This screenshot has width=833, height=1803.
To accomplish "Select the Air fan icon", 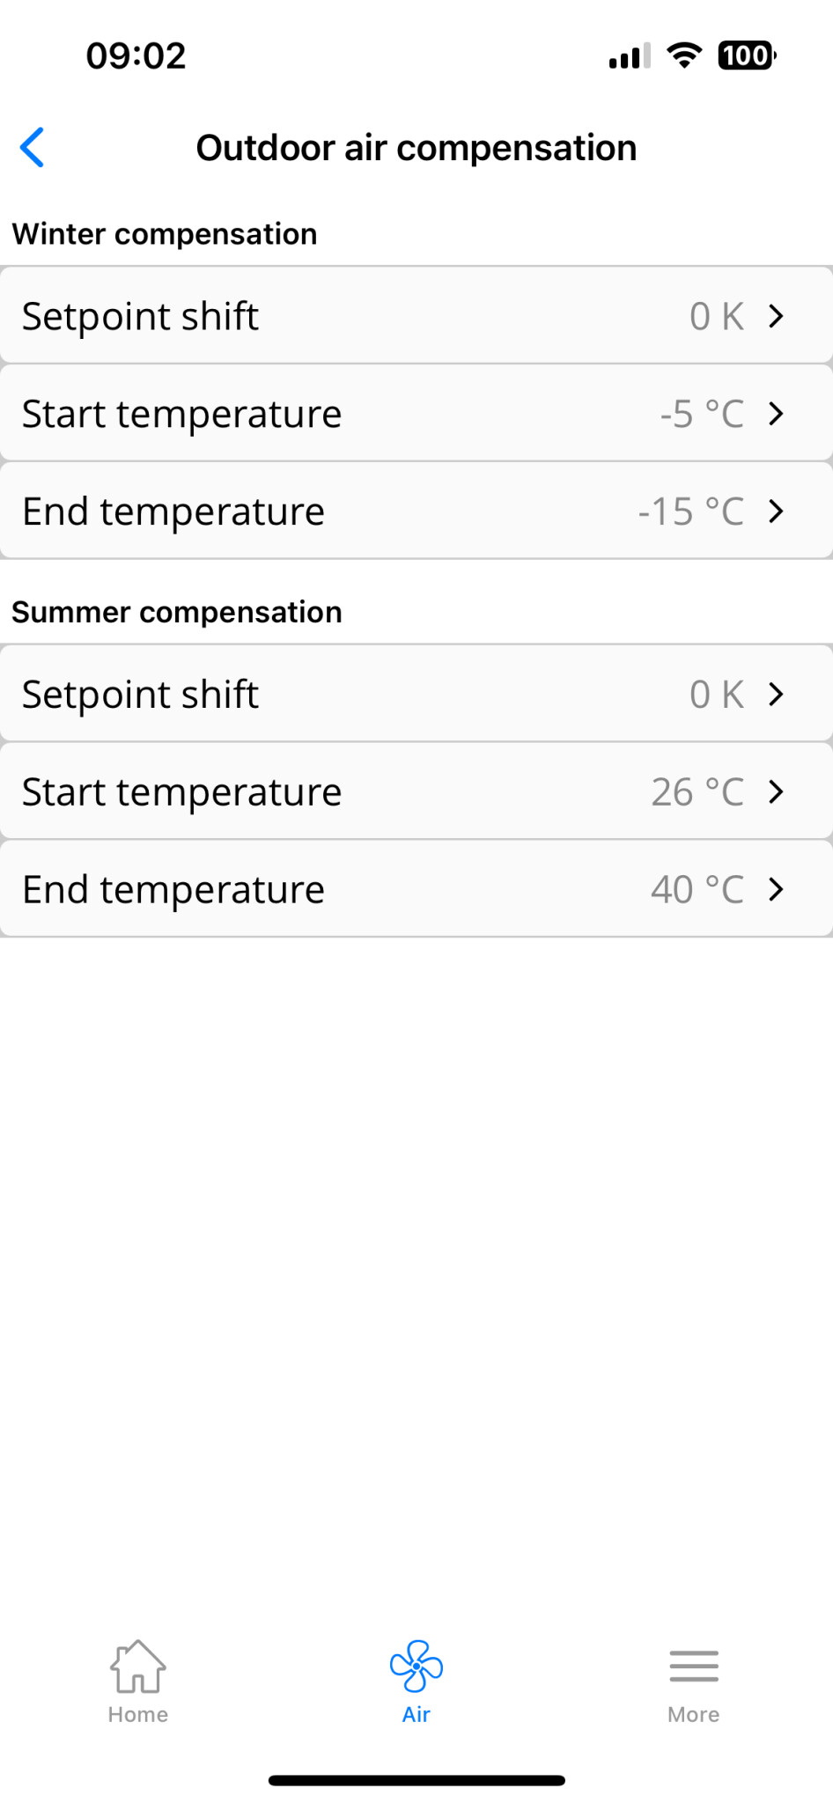I will tap(416, 1666).
